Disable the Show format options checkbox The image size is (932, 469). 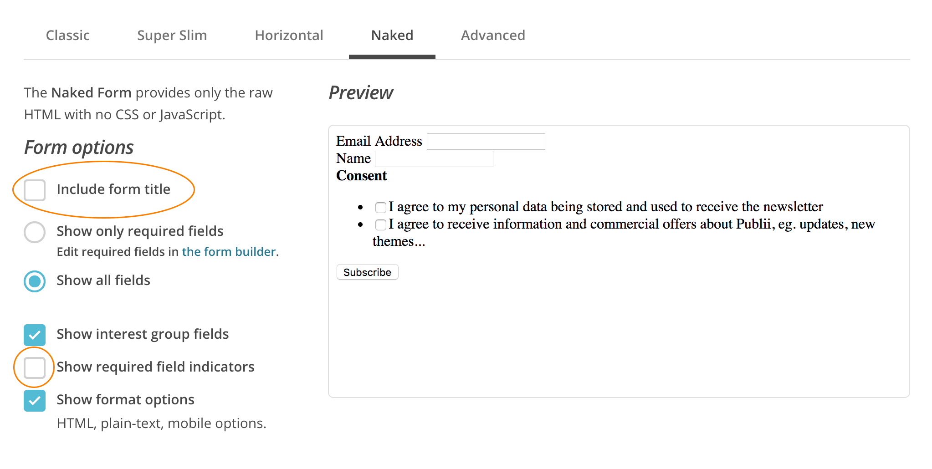pos(35,400)
